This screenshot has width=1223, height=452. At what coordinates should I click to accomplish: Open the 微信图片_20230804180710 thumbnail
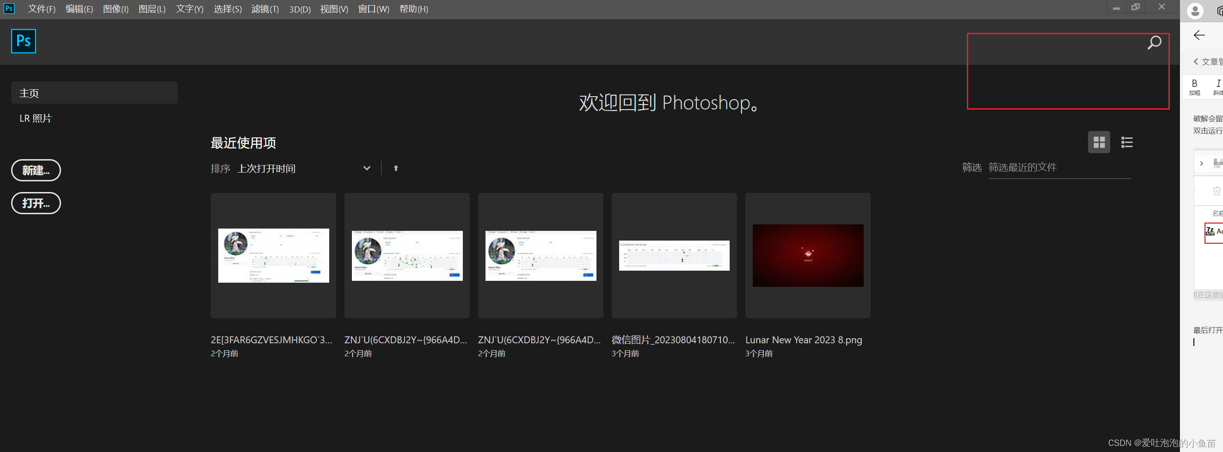(674, 255)
